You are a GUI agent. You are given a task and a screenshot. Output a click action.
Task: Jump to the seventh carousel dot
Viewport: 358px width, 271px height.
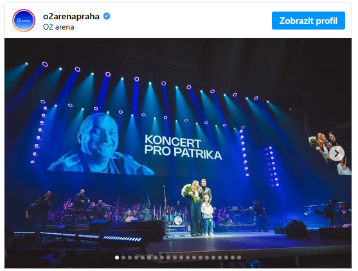(x=156, y=258)
